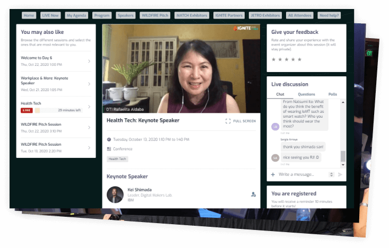Switch to the Polls tab
The width and height of the screenshot is (389, 248).
(x=332, y=94)
